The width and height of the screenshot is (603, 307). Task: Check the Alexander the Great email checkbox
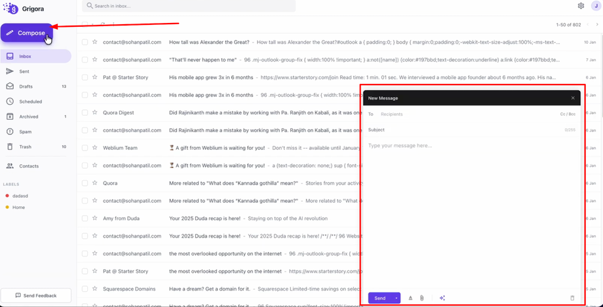[85, 43]
